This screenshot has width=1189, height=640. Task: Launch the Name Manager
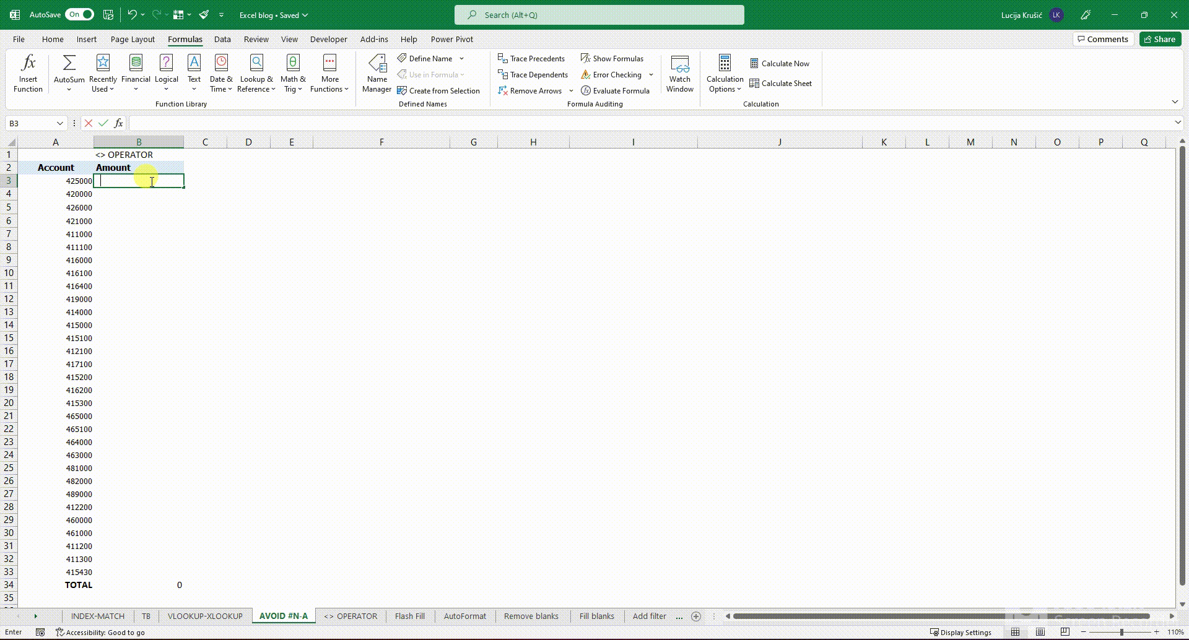(x=377, y=73)
